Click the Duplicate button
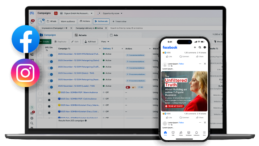Viewport: 259px width, 146px height. pos(60,42)
